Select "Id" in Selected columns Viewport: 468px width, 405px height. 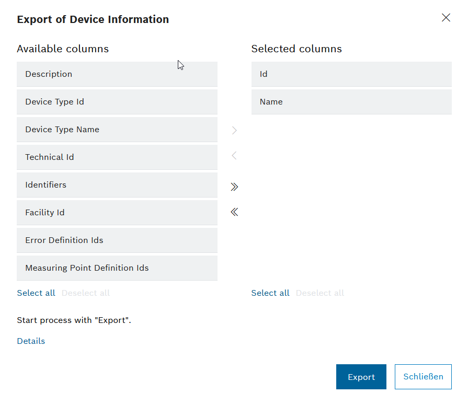(x=351, y=74)
